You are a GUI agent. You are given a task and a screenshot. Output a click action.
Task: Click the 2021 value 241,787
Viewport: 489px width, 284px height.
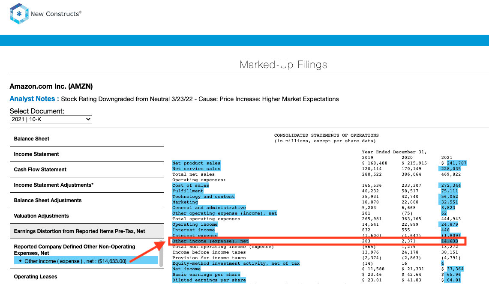[456, 163]
